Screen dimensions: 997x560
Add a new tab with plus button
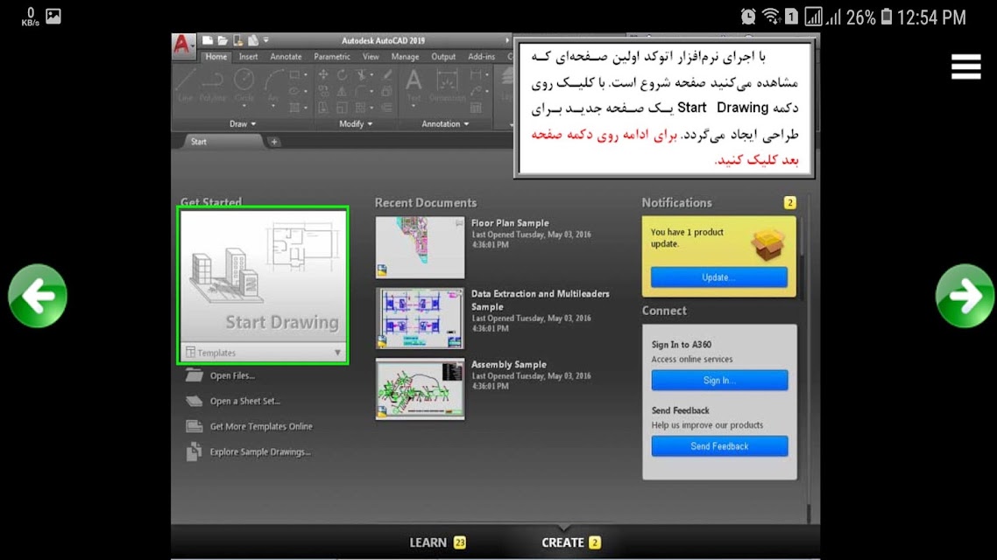[274, 142]
